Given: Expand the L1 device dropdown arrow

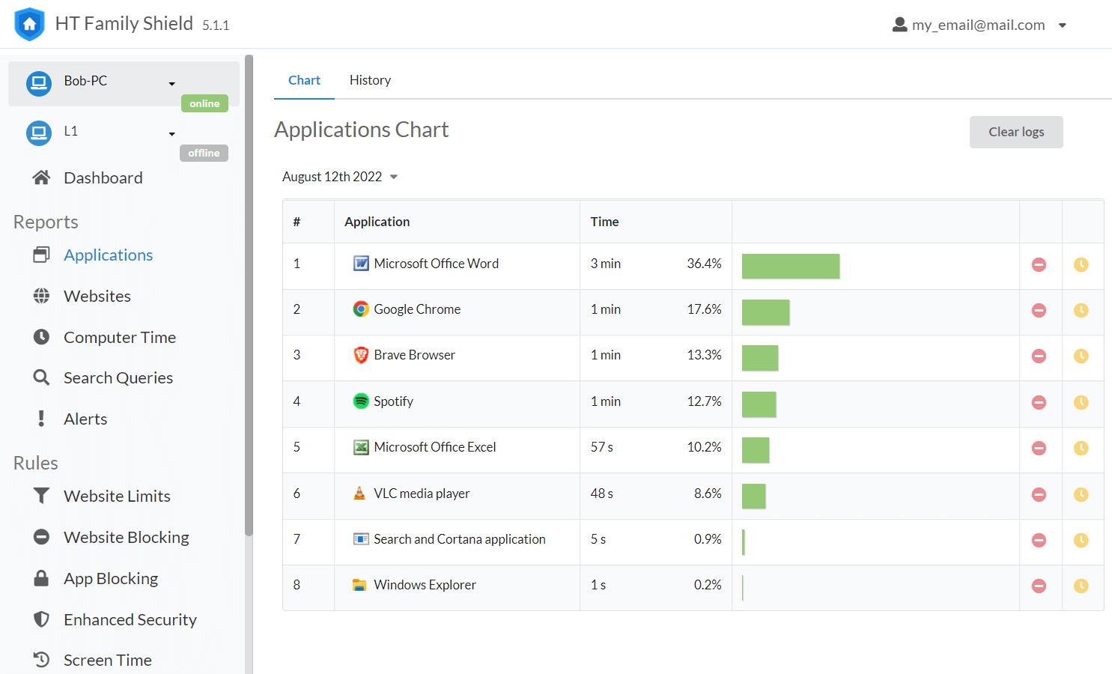Looking at the screenshot, I should pyautogui.click(x=172, y=134).
